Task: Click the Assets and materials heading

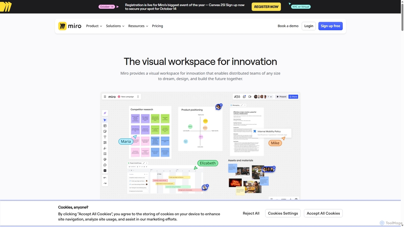Action: pyautogui.click(x=241, y=160)
